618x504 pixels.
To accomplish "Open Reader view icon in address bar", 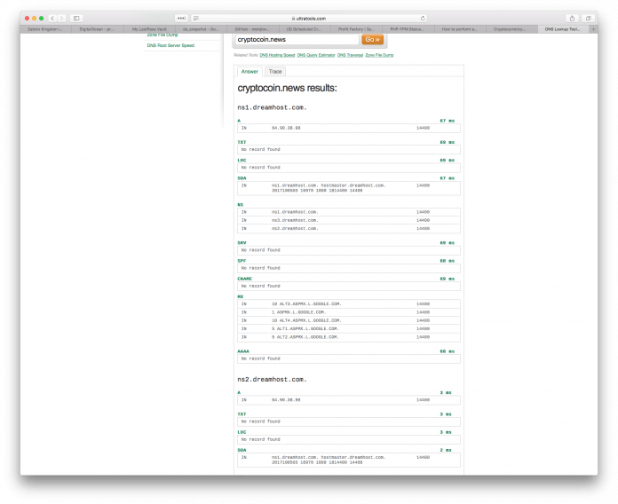I will pos(196,18).
